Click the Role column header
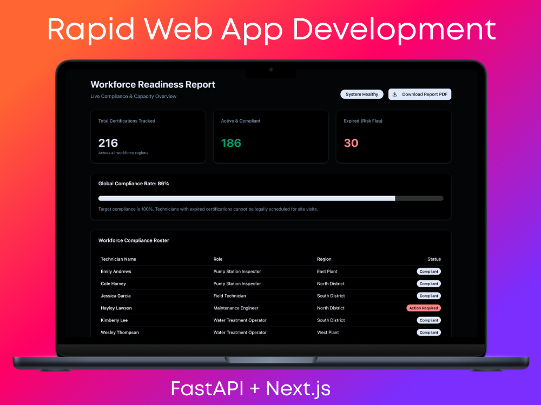The image size is (541, 405). [217, 259]
